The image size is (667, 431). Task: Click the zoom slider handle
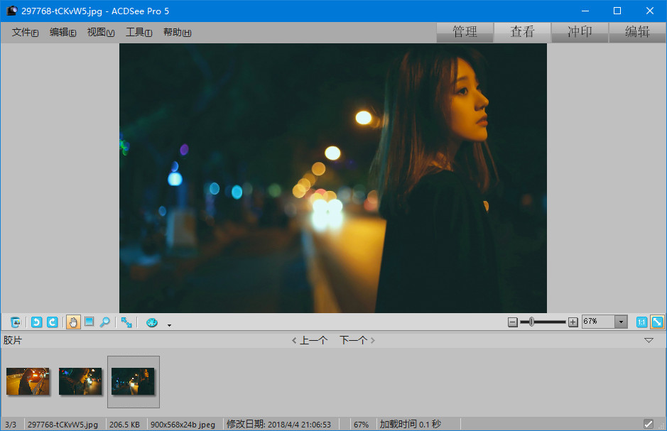click(532, 322)
